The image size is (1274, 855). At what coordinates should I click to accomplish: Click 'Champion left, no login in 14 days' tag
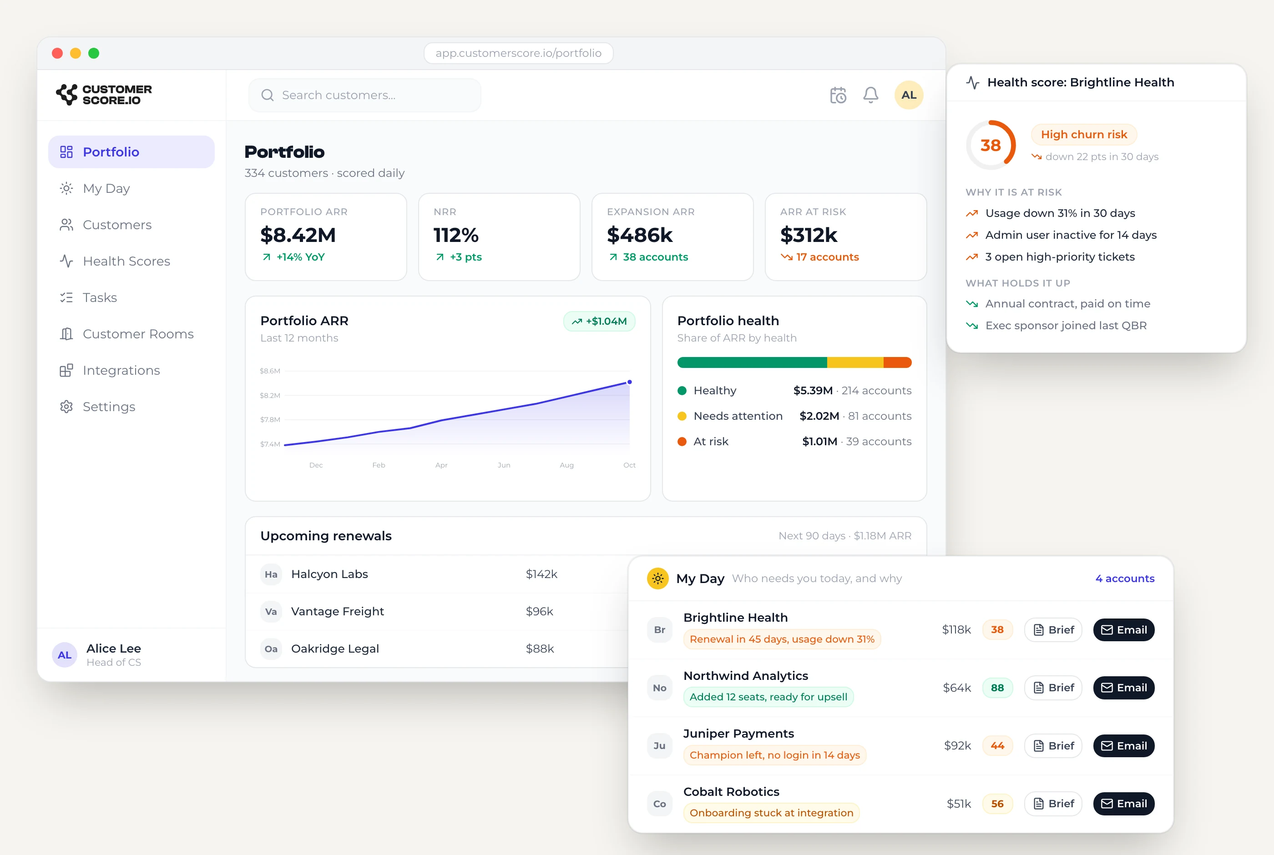coord(774,755)
